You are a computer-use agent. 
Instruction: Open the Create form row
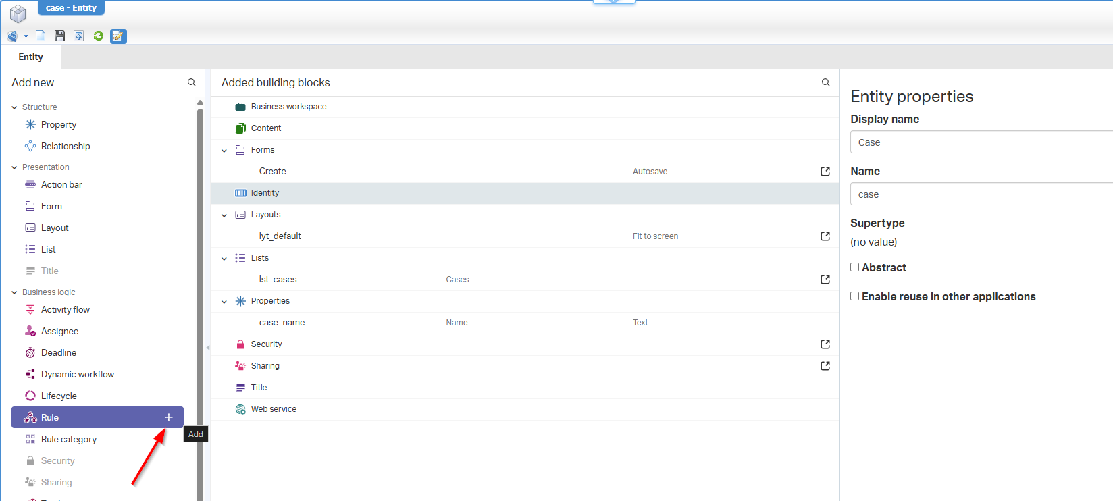click(525, 172)
